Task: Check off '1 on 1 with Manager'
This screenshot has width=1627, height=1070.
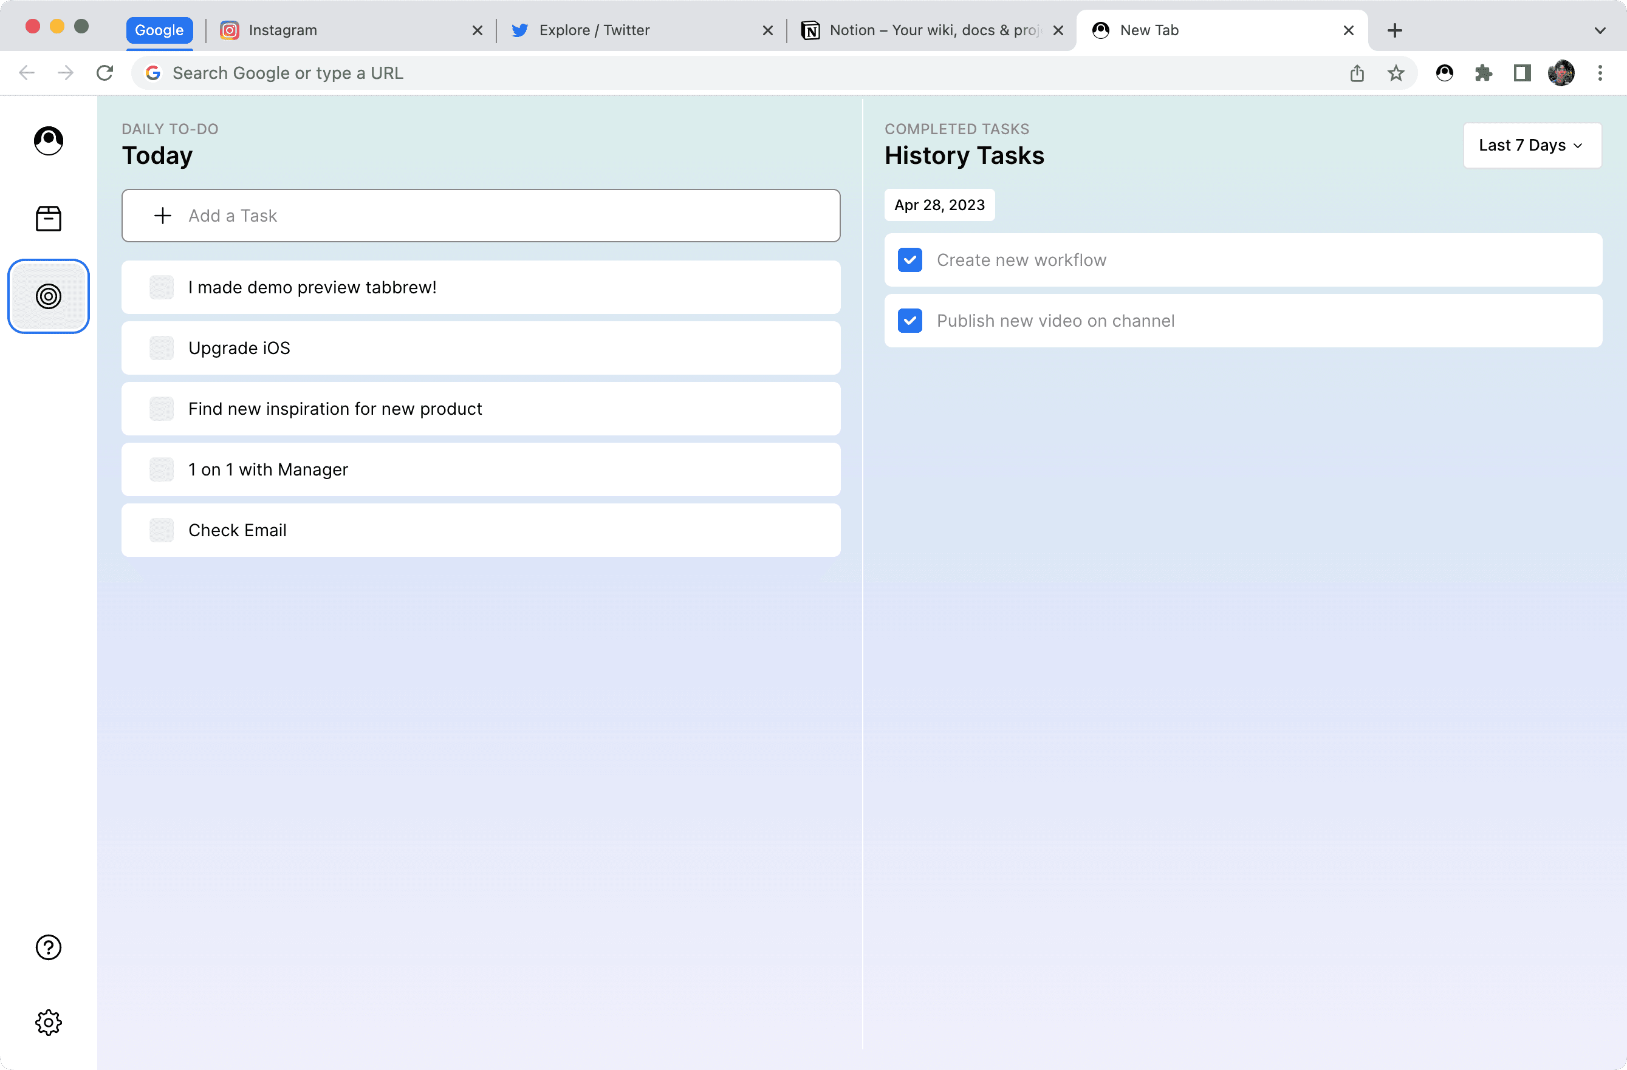Action: click(x=162, y=469)
